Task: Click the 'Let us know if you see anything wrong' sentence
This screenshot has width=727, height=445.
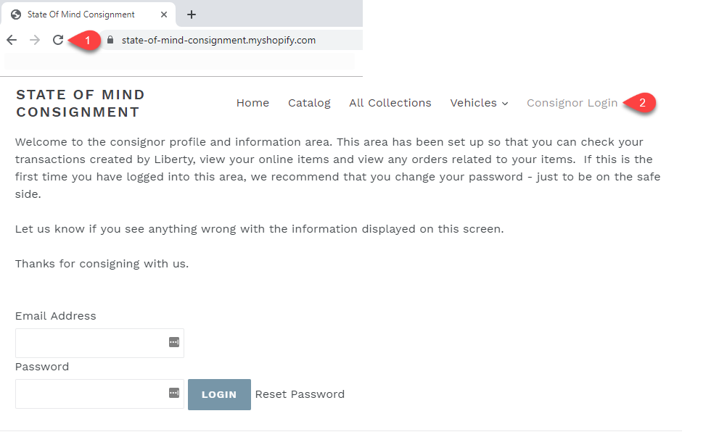Action: click(x=259, y=229)
